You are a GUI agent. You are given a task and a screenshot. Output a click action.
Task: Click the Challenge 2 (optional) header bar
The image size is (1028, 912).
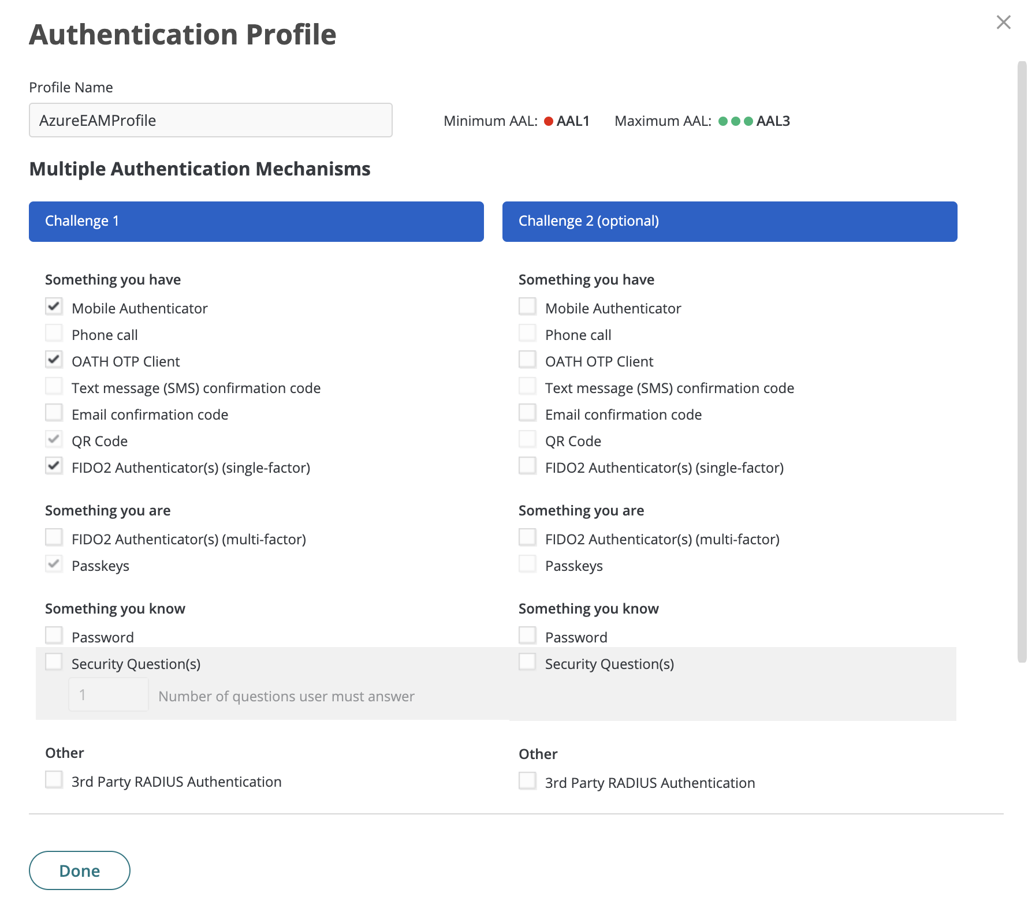(x=729, y=221)
